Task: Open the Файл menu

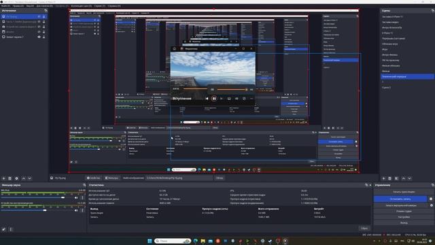Action: coord(5,6)
